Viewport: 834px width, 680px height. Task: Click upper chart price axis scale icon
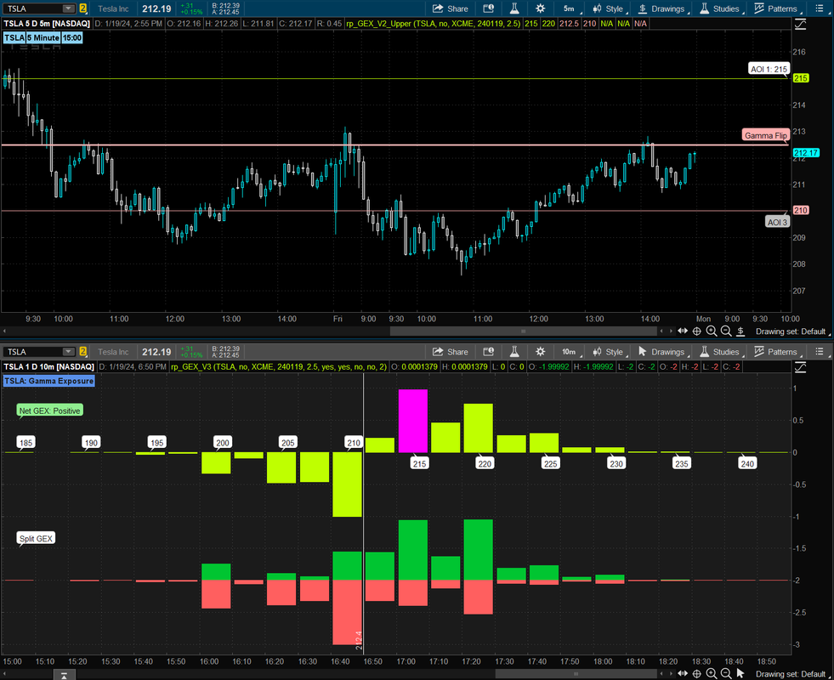tap(800, 24)
